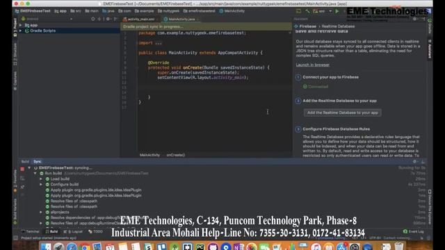This screenshot has height=250, width=445.
Task: Click the emefirebasetest breadcrumb
Action: pos(200,11)
